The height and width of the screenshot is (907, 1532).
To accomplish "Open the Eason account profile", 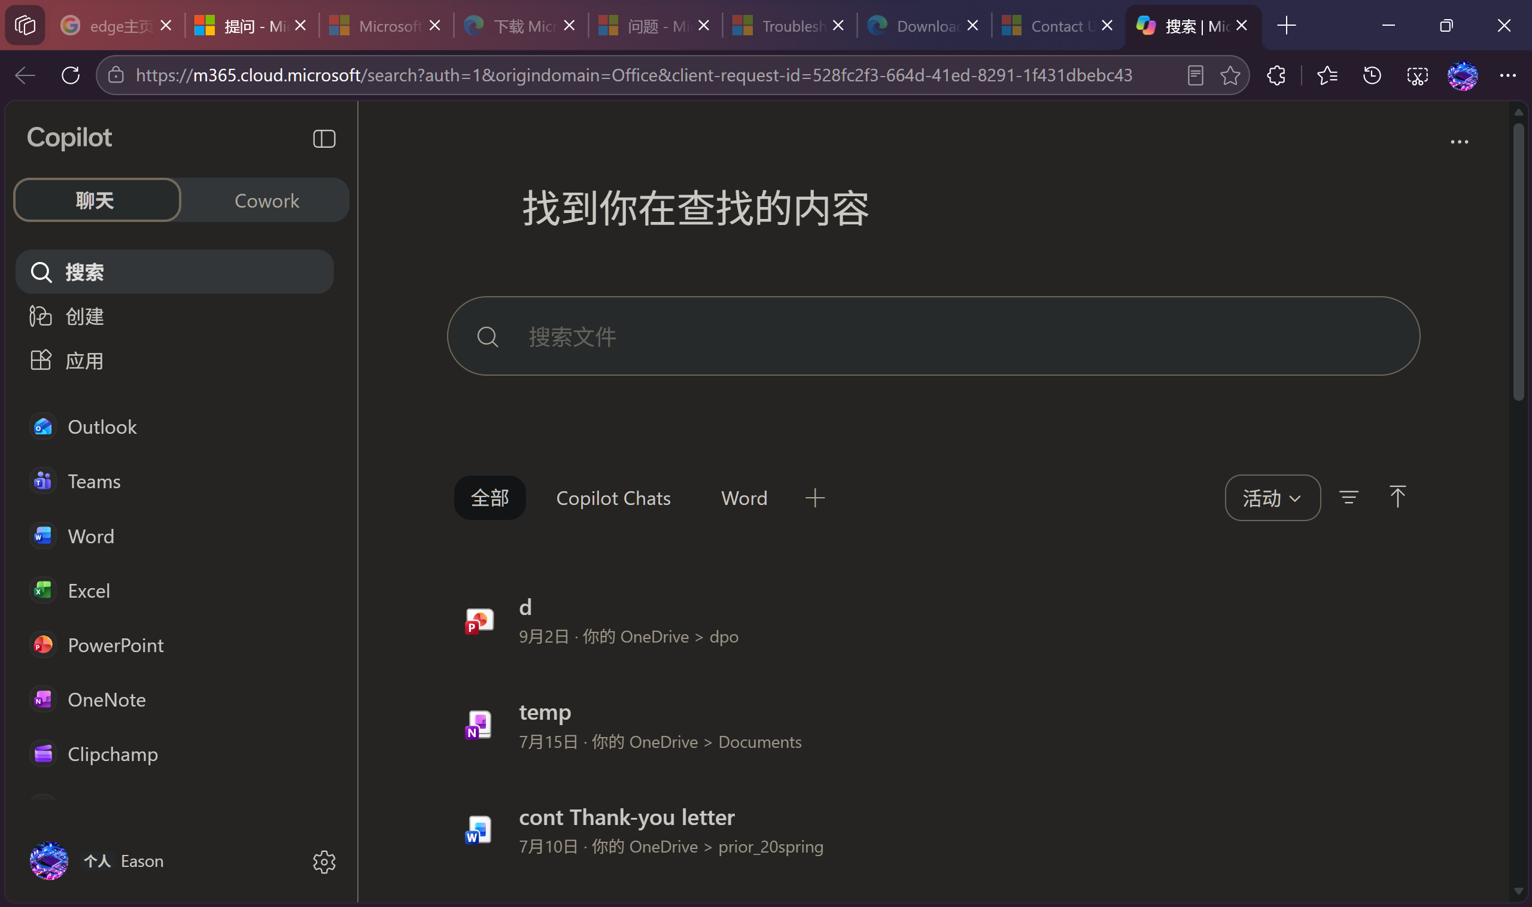I will pyautogui.click(x=98, y=861).
